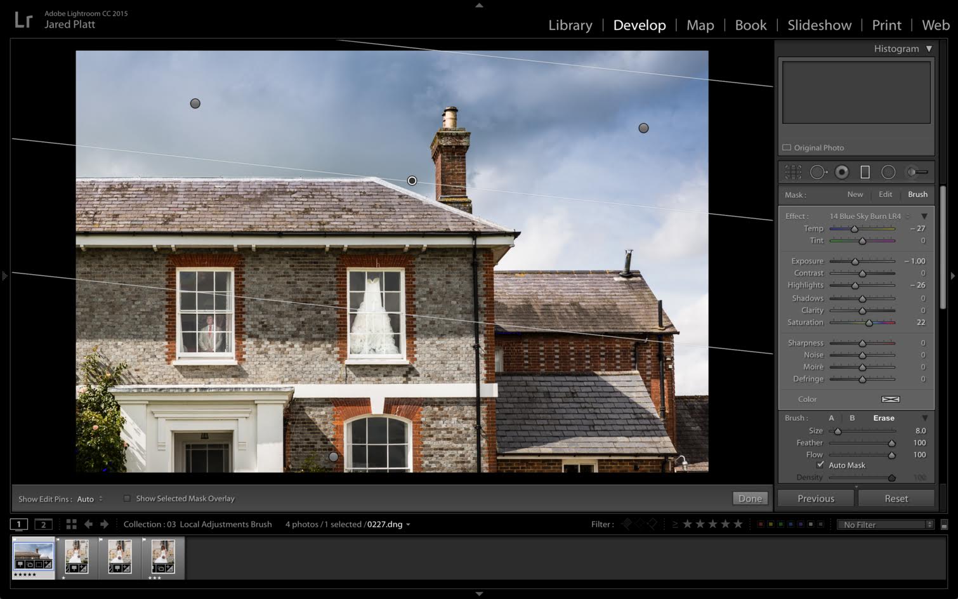Select the second bride thumbnail in filmstrip
Image resolution: width=958 pixels, height=599 pixels.
(x=120, y=556)
